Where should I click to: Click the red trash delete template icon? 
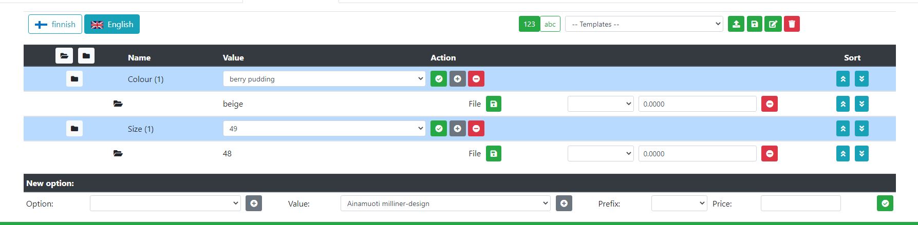(x=792, y=24)
